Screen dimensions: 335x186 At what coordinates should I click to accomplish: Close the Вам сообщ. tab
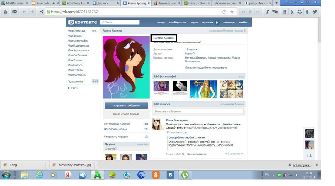pos(58,3)
